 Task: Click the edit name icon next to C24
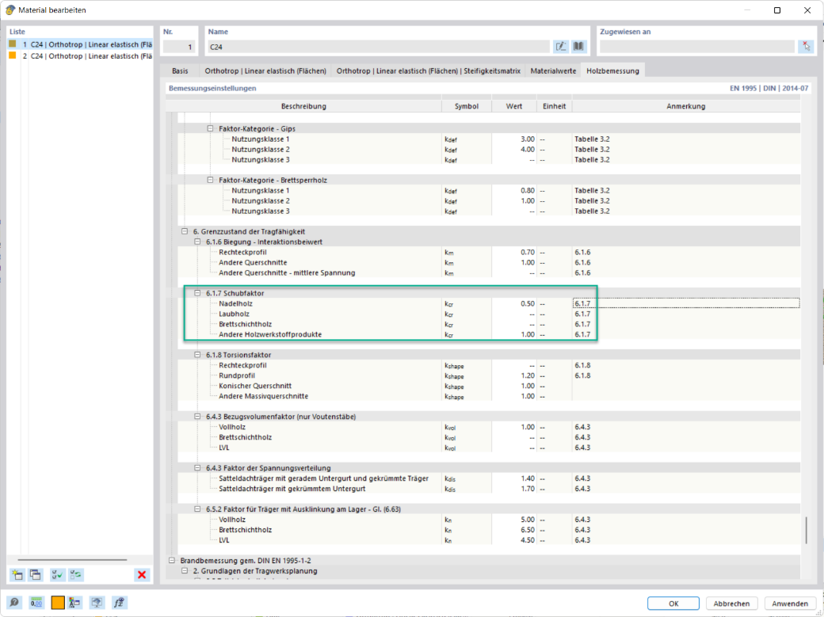tap(561, 46)
